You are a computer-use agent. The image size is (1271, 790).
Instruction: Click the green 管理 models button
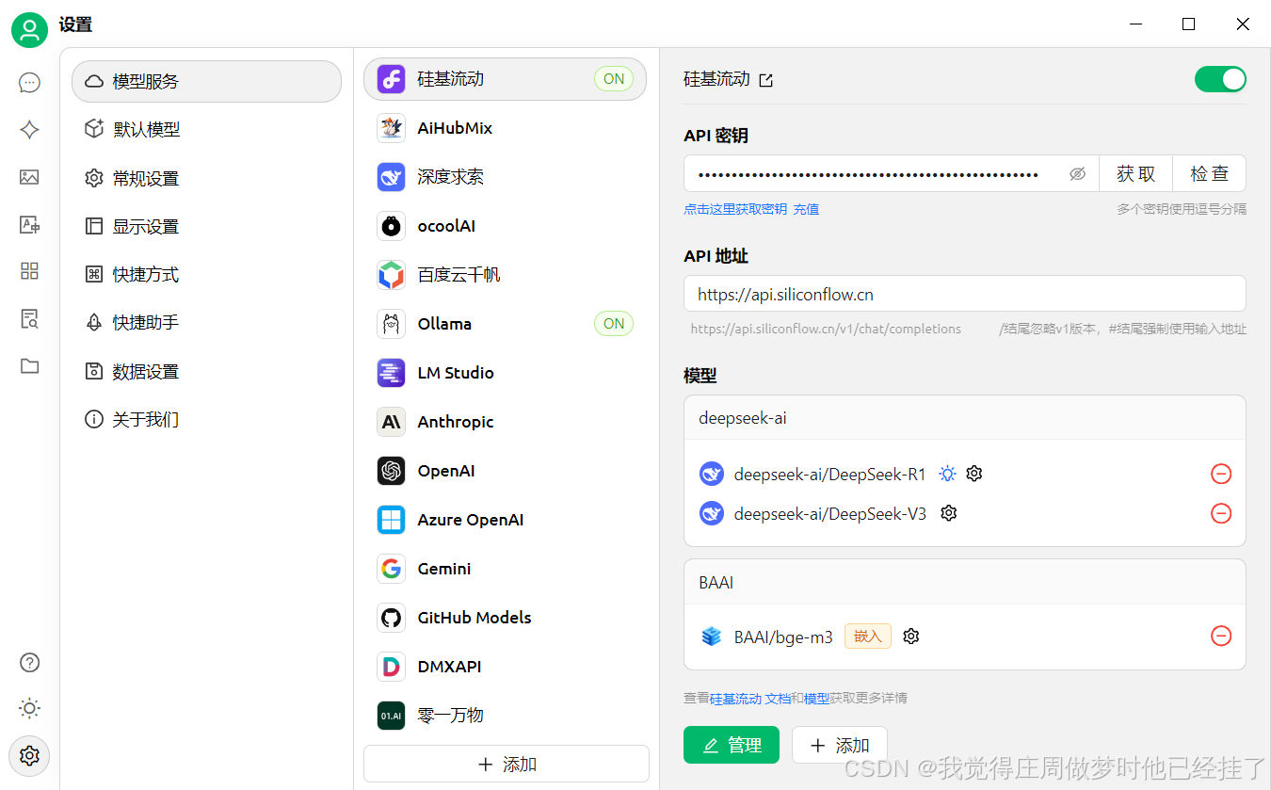pos(732,745)
